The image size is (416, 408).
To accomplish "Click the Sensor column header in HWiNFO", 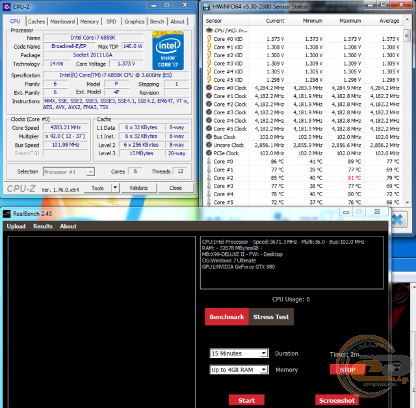I will click(x=226, y=21).
